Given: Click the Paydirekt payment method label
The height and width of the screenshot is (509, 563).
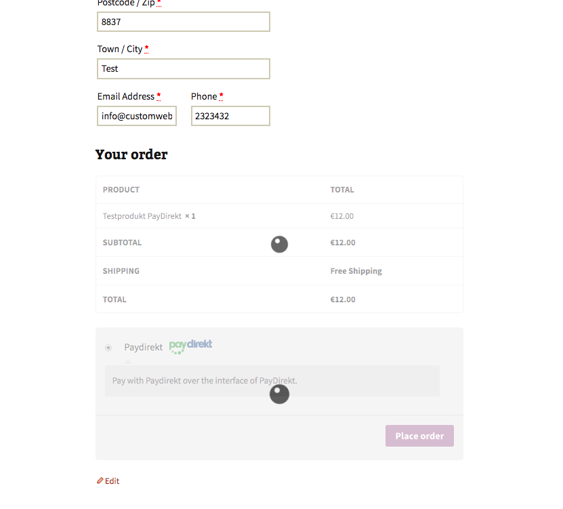Looking at the screenshot, I should click(x=143, y=347).
